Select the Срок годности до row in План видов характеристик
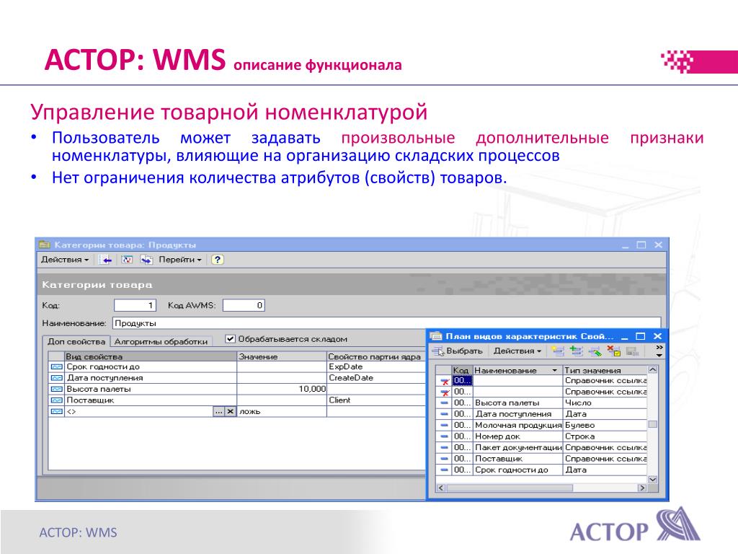The height and width of the screenshot is (554, 738). (541, 470)
